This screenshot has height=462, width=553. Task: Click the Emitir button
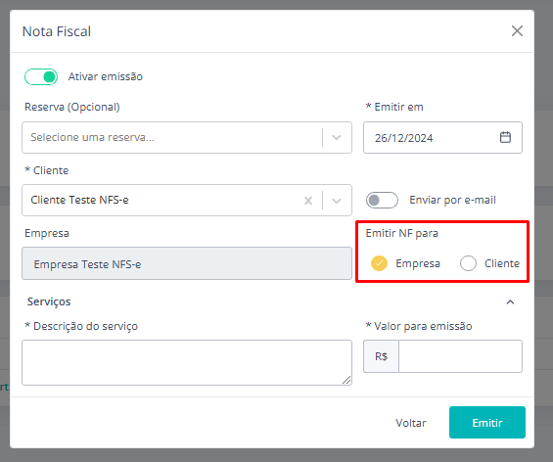[487, 423]
